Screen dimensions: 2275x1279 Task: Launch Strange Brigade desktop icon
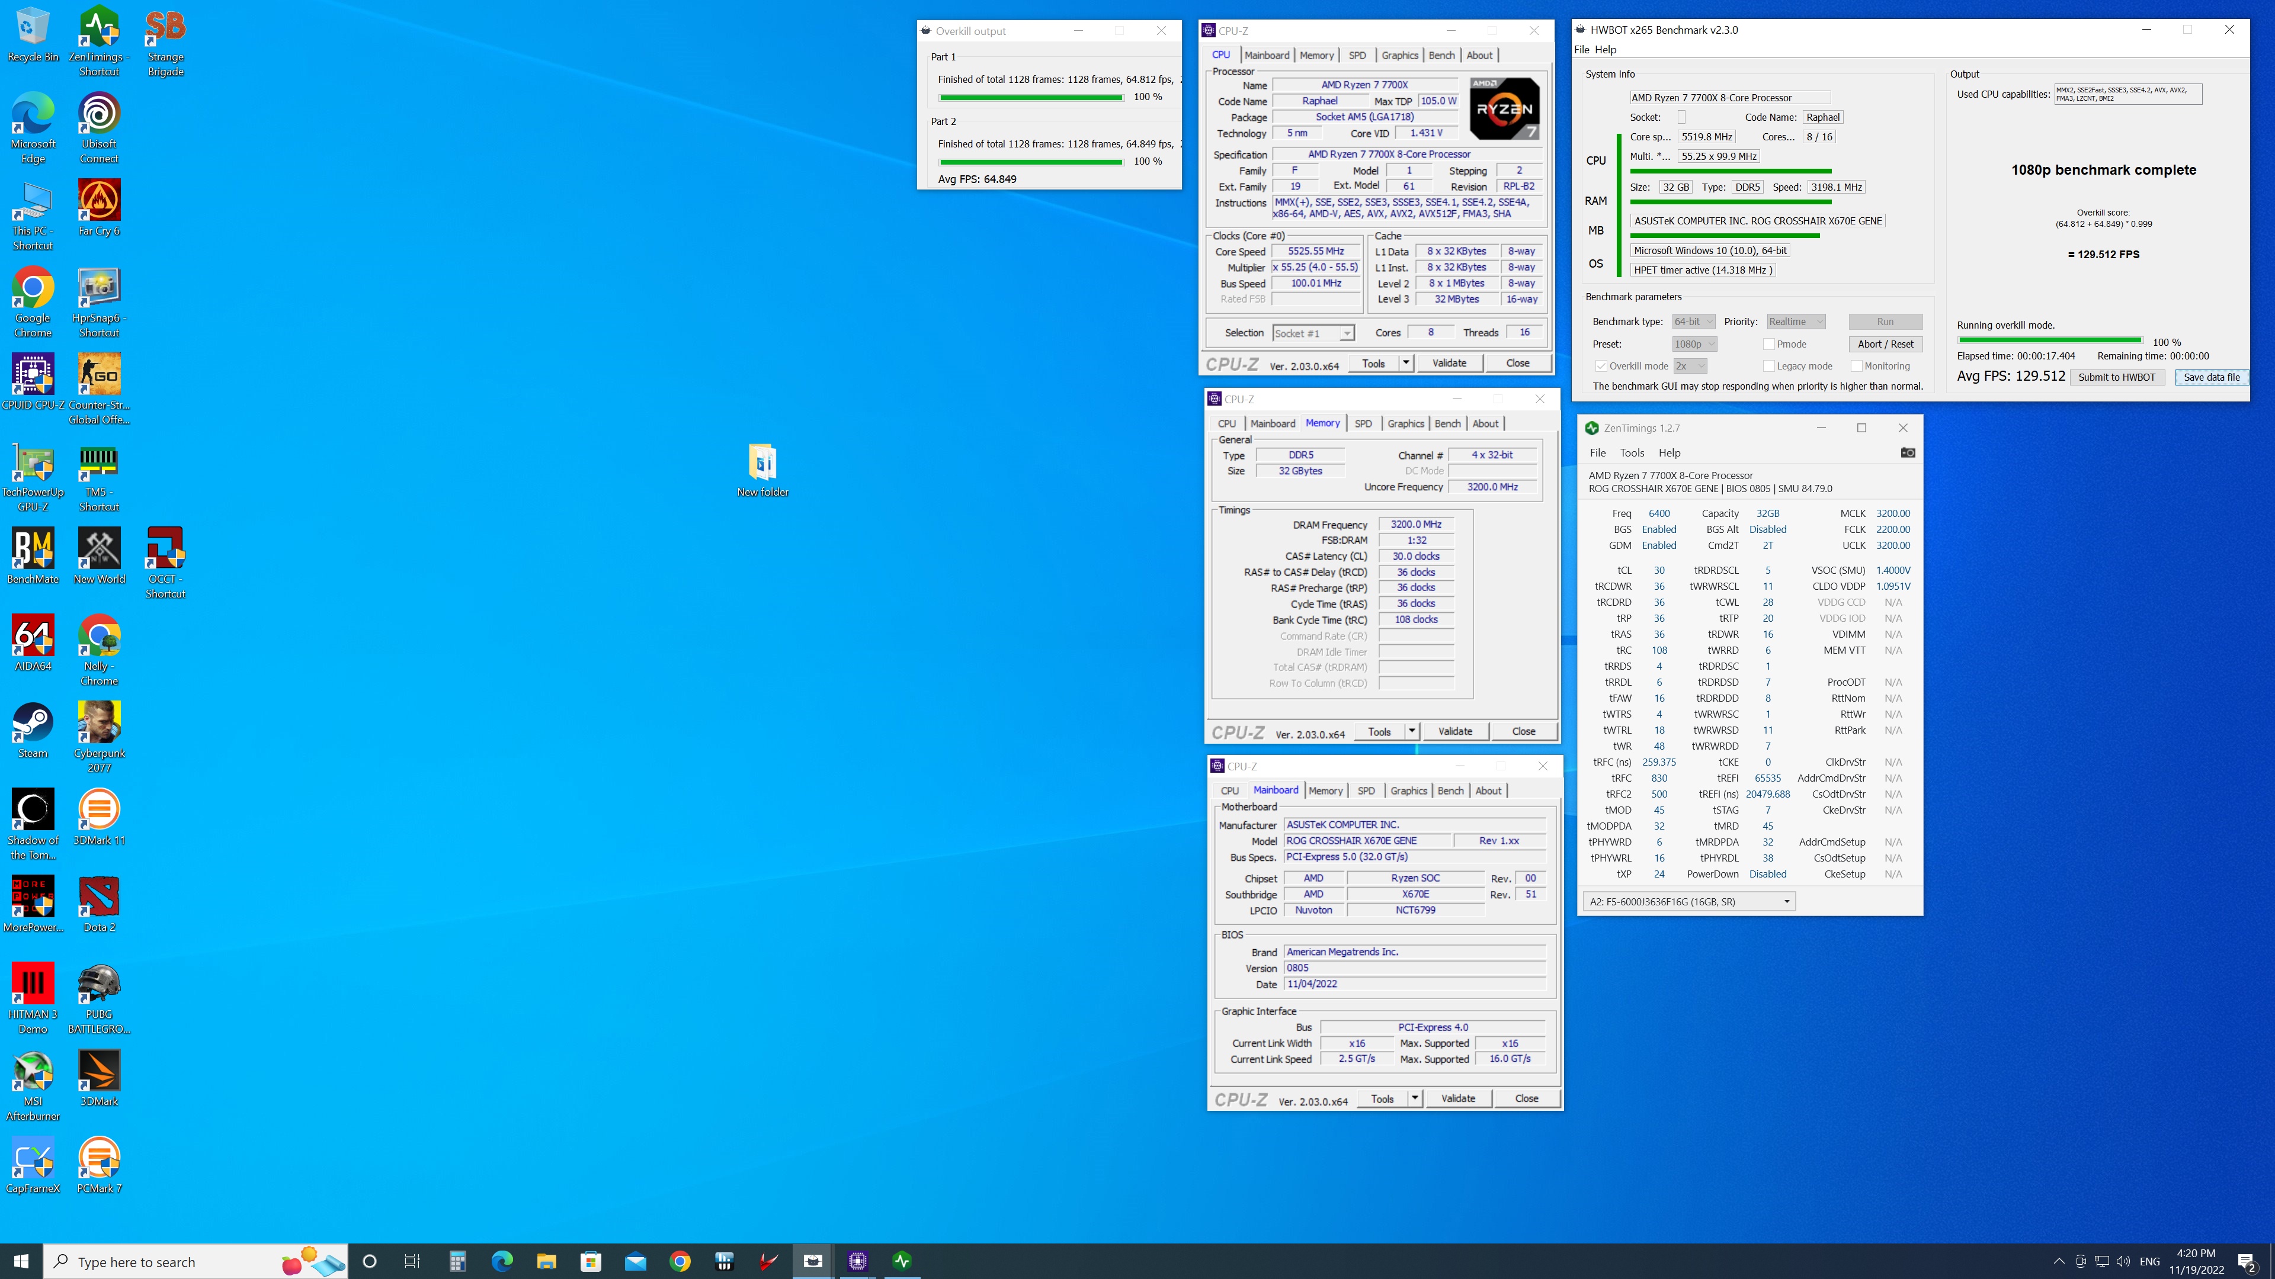click(165, 43)
